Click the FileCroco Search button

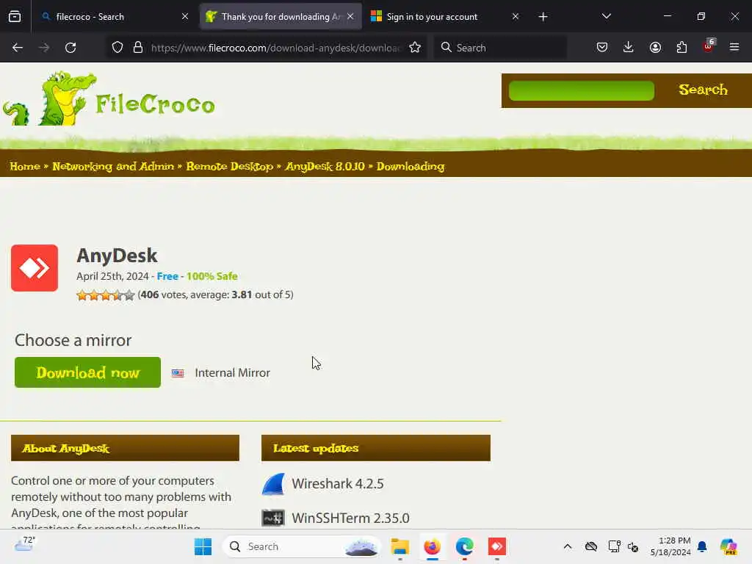[x=703, y=90]
